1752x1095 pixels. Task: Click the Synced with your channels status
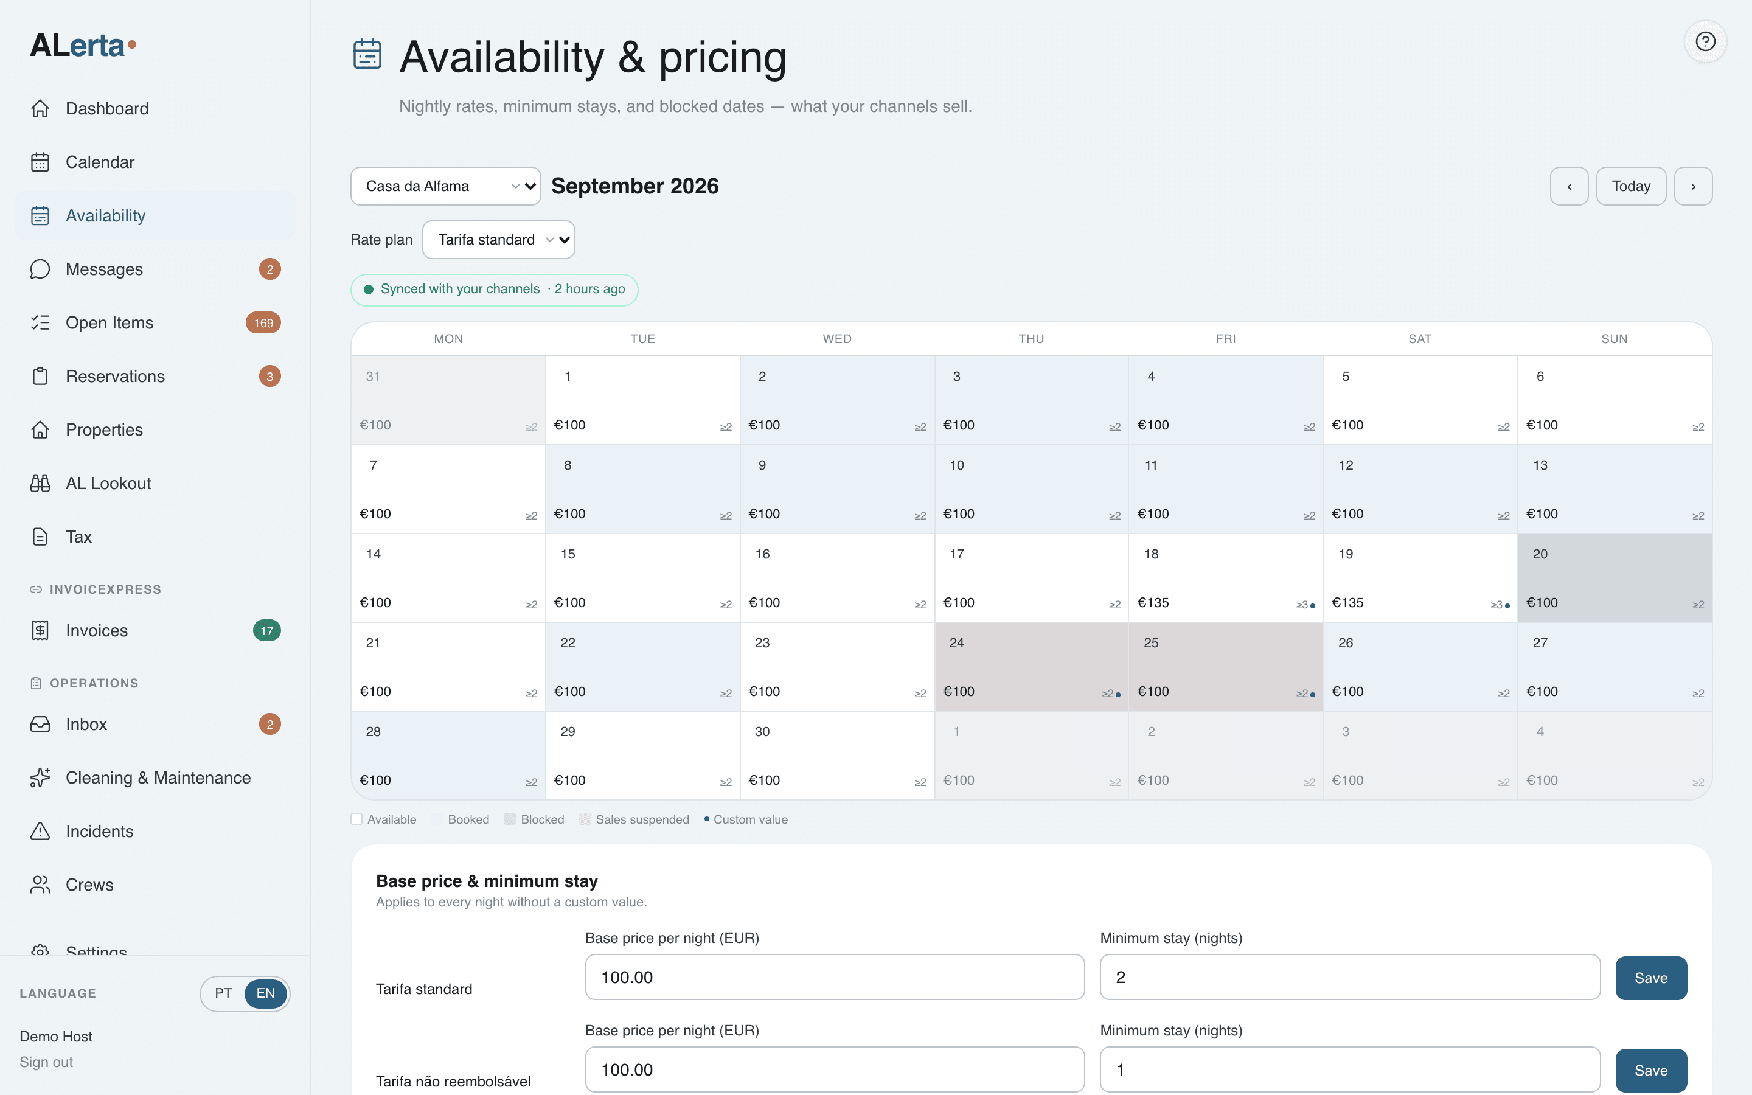click(495, 290)
